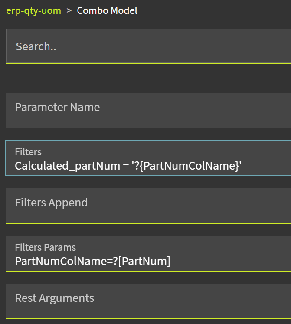Go back to erp-qty-uom breadcrumb
Screen dimensions: 291x324
[33, 11]
